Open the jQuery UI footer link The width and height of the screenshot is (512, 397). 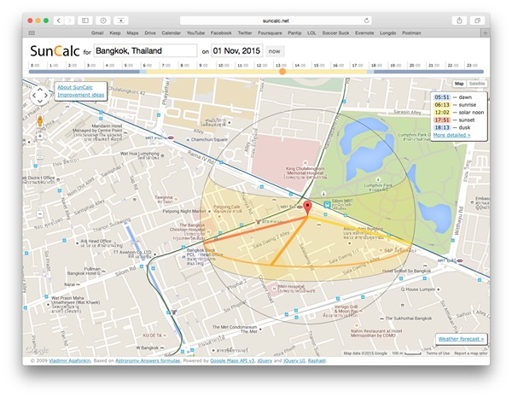pyautogui.click(x=294, y=361)
